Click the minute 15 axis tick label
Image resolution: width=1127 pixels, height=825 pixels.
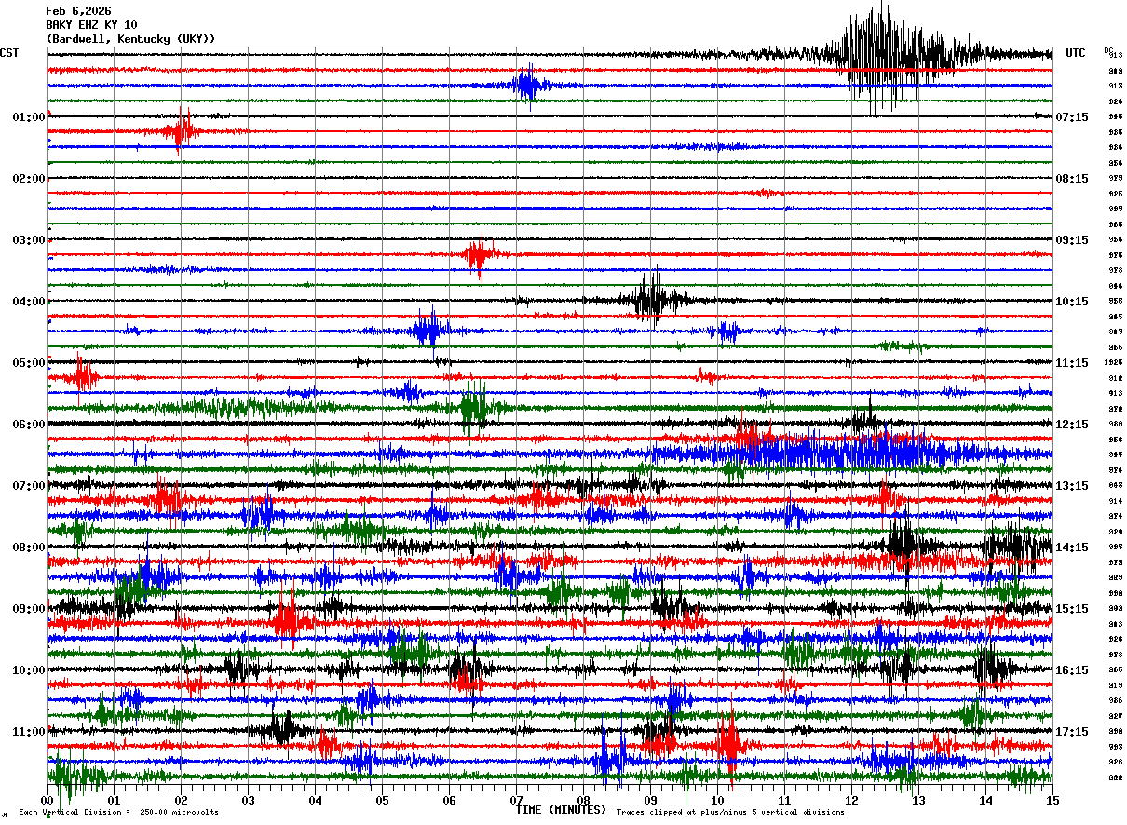point(1052,800)
